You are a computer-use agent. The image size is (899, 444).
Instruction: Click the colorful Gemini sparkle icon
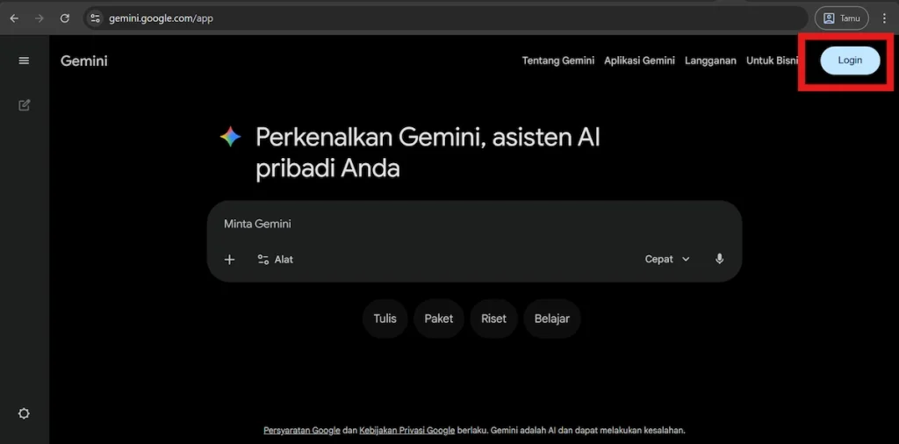pos(230,138)
